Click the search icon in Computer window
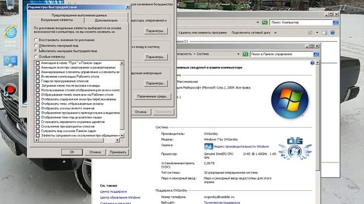The image size is (364, 204). [336, 23]
